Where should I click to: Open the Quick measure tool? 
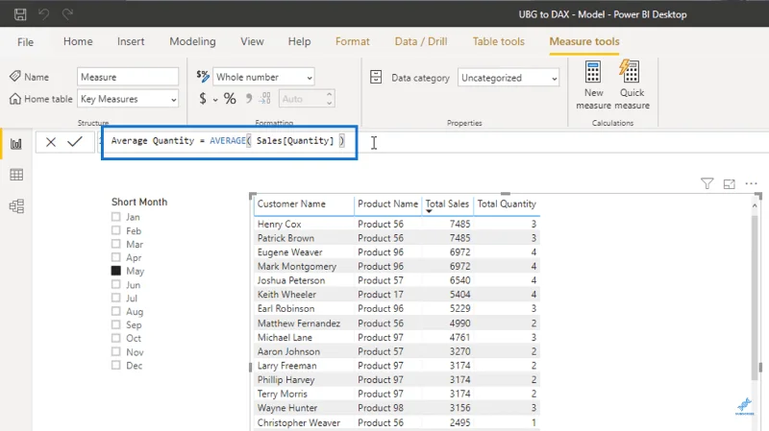click(x=632, y=85)
